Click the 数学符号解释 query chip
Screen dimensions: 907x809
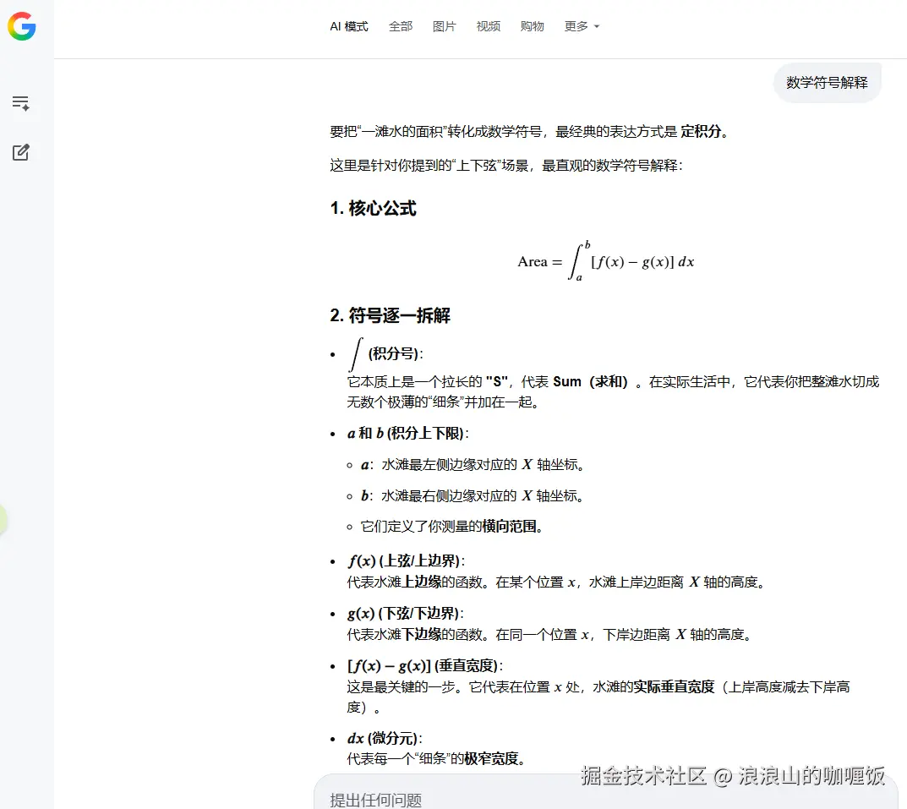pos(827,83)
